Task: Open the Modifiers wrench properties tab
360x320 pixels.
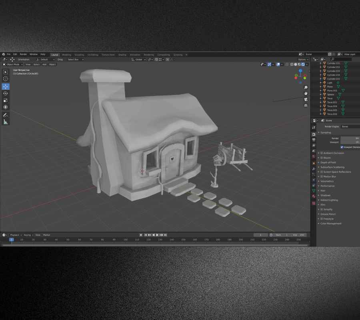Action: [x=314, y=169]
